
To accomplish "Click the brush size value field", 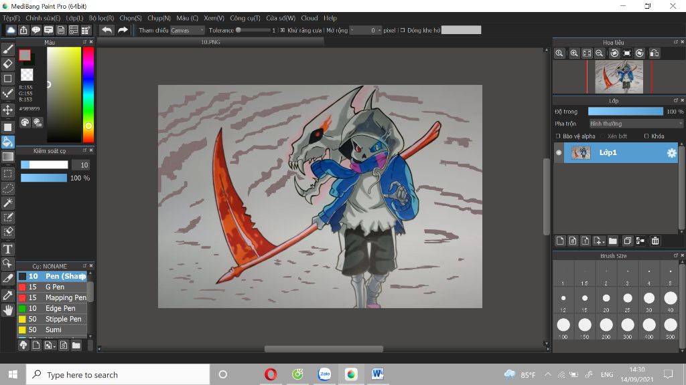I will click(80, 165).
